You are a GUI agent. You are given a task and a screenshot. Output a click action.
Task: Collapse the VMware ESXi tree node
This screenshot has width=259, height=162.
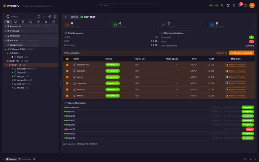[x=5, y=49]
